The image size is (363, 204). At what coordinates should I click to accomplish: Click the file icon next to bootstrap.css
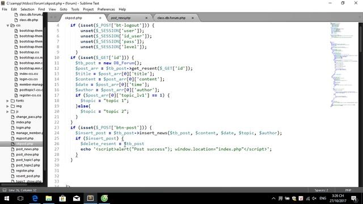16,52
